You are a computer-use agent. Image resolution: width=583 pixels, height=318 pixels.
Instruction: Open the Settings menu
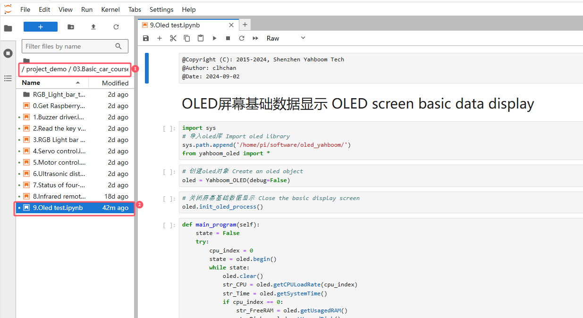[161, 9]
